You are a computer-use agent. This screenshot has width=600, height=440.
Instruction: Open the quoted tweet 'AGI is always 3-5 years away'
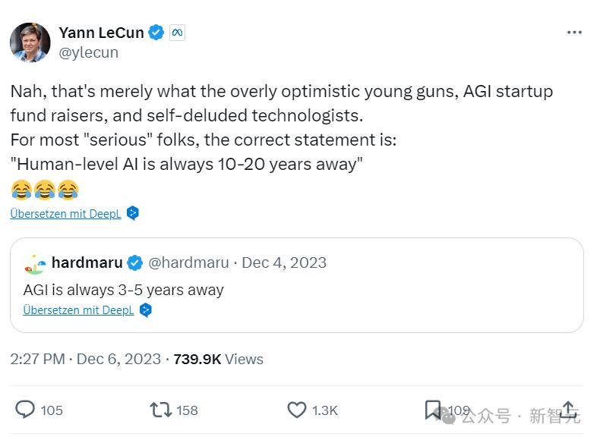124,290
